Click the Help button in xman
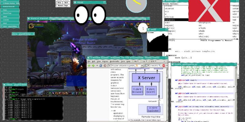245x122 pixels. 59,2
